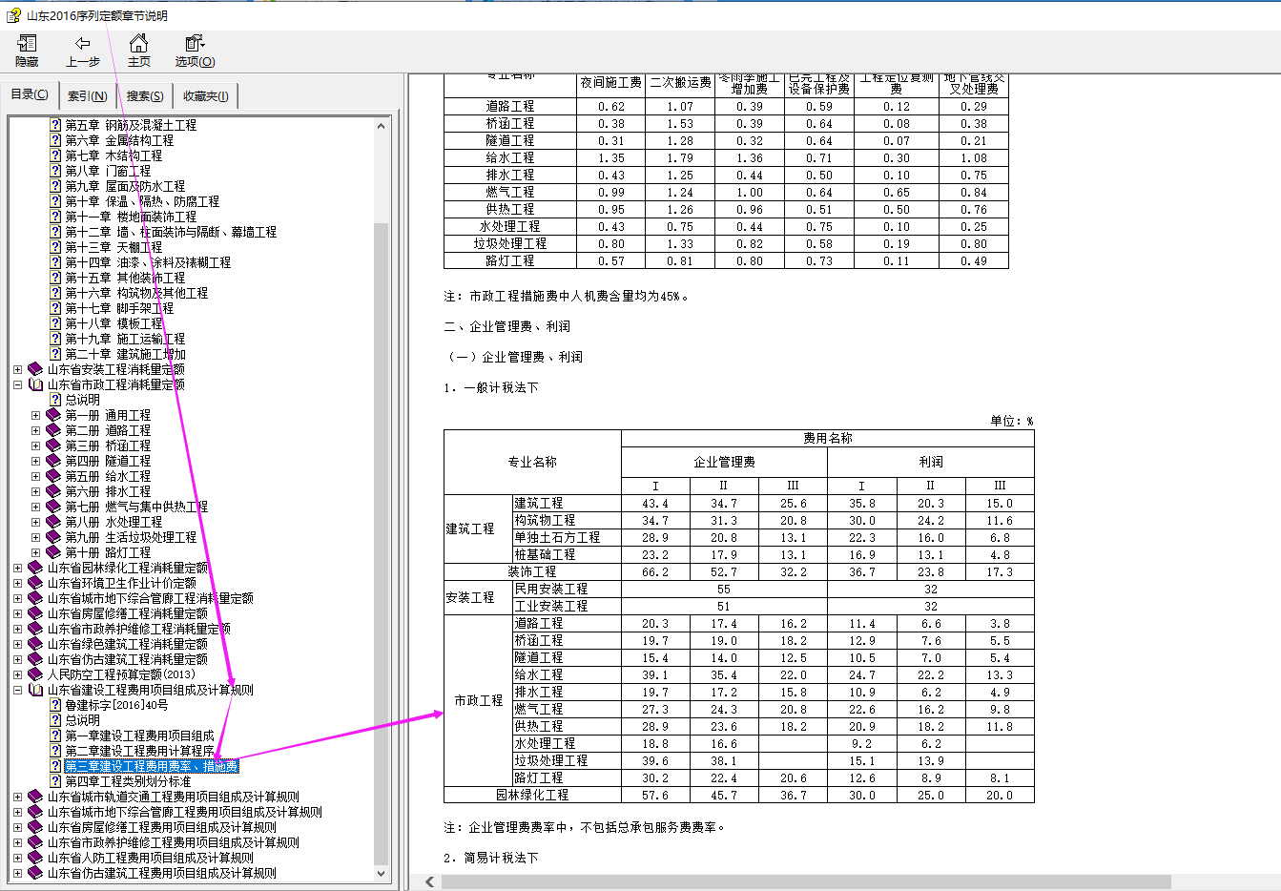Screen dimensions: 1281x891
Task: Click the book icon of 人民防空工程预算定额(2013)
Action: click(x=36, y=674)
